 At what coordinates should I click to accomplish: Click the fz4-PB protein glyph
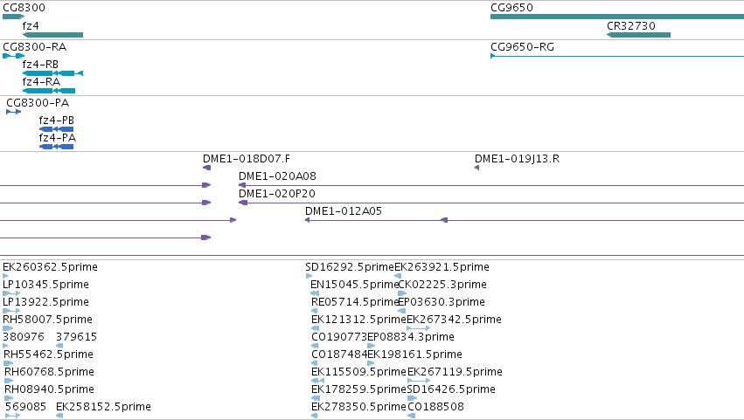[56, 129]
